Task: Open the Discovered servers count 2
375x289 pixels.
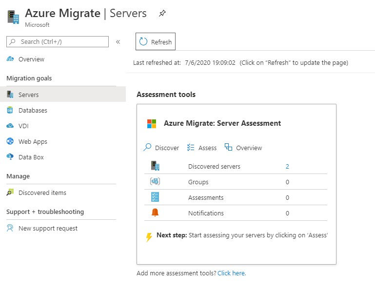Action: click(x=287, y=166)
